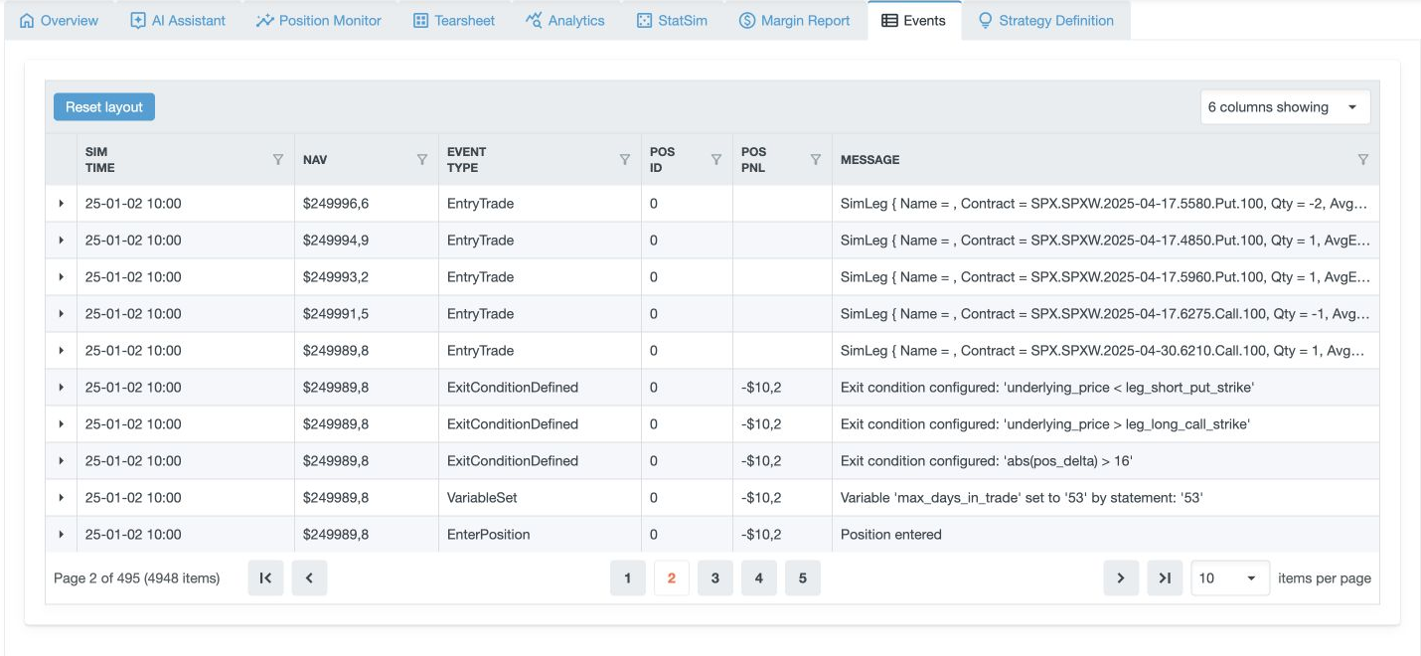The image size is (1421, 656).
Task: Go to page 1
Action: (x=628, y=577)
